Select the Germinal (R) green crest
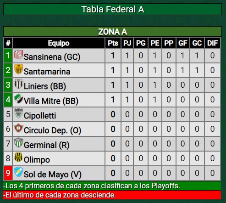226x203 pixels. click(19, 142)
